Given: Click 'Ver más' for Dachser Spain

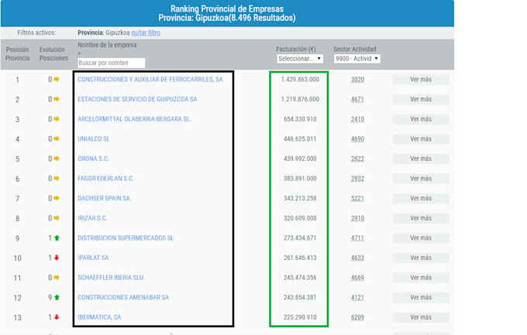Looking at the screenshot, I should point(421,198).
